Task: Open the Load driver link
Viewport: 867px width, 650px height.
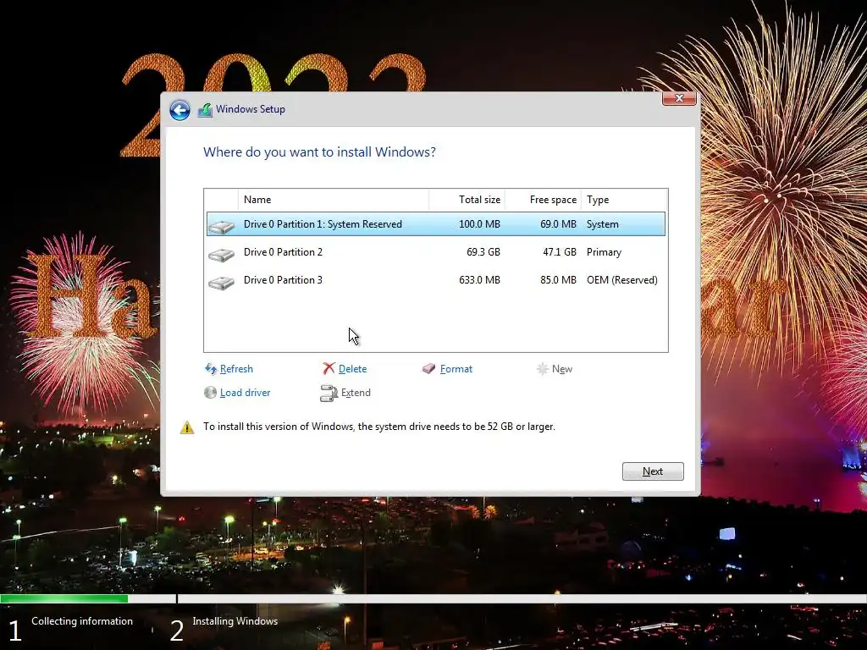Action: click(245, 393)
